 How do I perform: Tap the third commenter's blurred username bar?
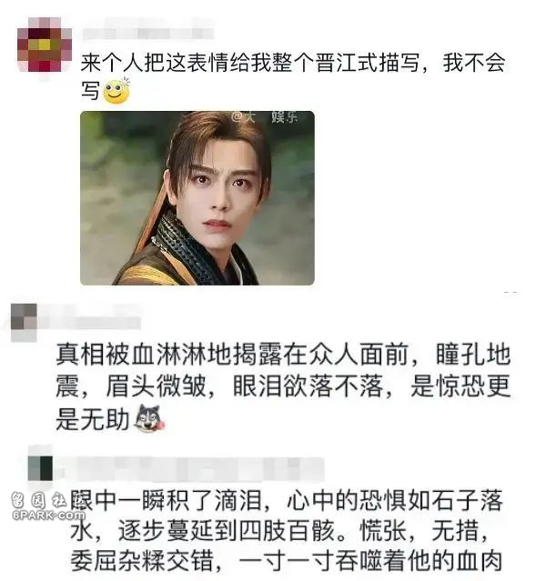pyautogui.click(x=191, y=469)
